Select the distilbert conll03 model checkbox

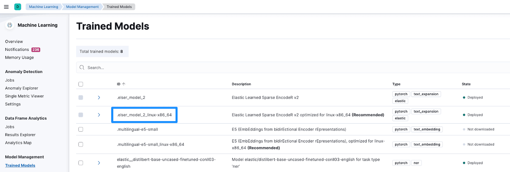(x=81, y=163)
